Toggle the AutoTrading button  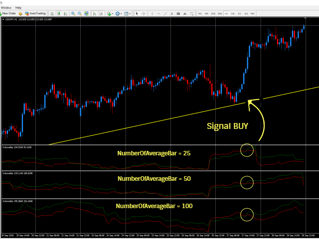35,13
